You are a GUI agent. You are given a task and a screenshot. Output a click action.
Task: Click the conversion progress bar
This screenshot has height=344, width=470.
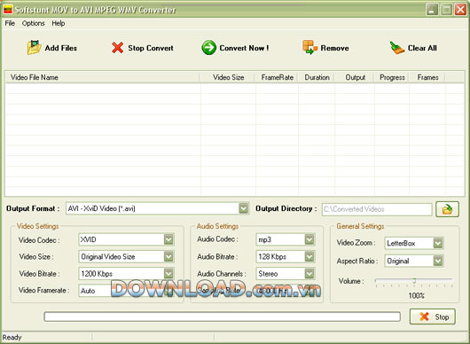(222, 317)
